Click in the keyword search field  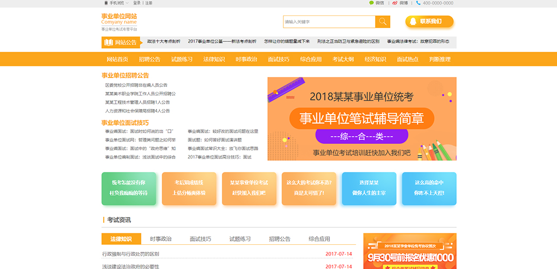(329, 22)
